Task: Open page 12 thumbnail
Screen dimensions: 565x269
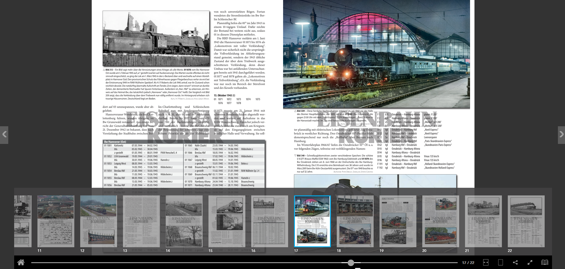Action: click(x=98, y=221)
